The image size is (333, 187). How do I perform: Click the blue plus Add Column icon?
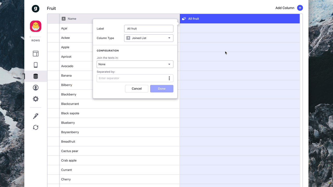tap(300, 8)
